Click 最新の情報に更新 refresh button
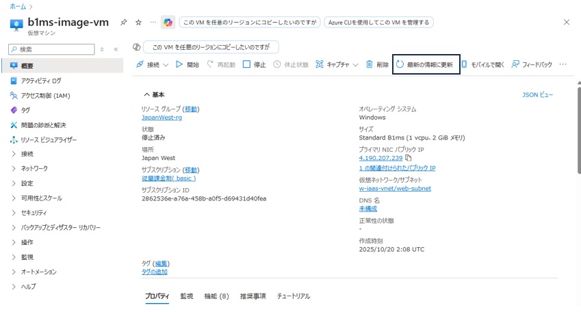Image resolution: width=581 pixels, height=312 pixels. pyautogui.click(x=425, y=64)
